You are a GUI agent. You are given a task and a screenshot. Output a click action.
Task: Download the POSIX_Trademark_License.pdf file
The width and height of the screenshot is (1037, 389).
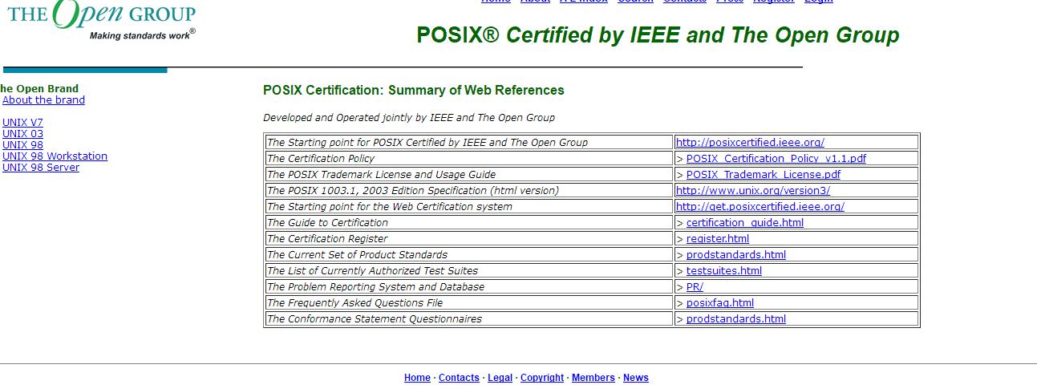[x=763, y=175]
